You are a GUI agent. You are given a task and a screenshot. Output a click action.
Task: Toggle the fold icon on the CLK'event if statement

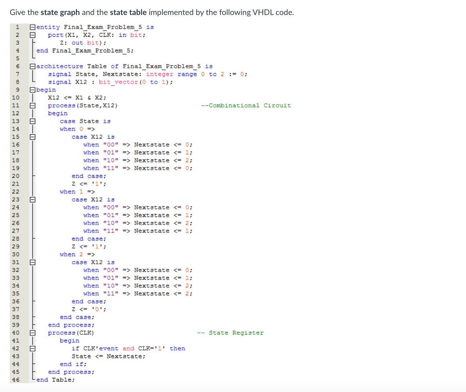[32, 348]
